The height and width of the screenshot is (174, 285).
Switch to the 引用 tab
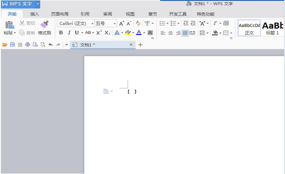[85, 14]
